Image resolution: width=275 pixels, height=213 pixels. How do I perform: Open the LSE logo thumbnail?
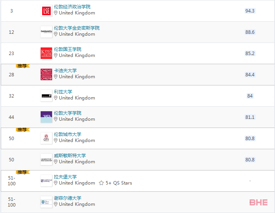(46, 11)
